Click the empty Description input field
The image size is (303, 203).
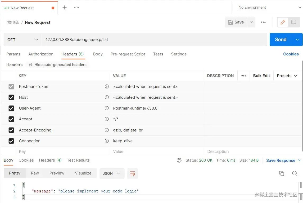point(252,151)
